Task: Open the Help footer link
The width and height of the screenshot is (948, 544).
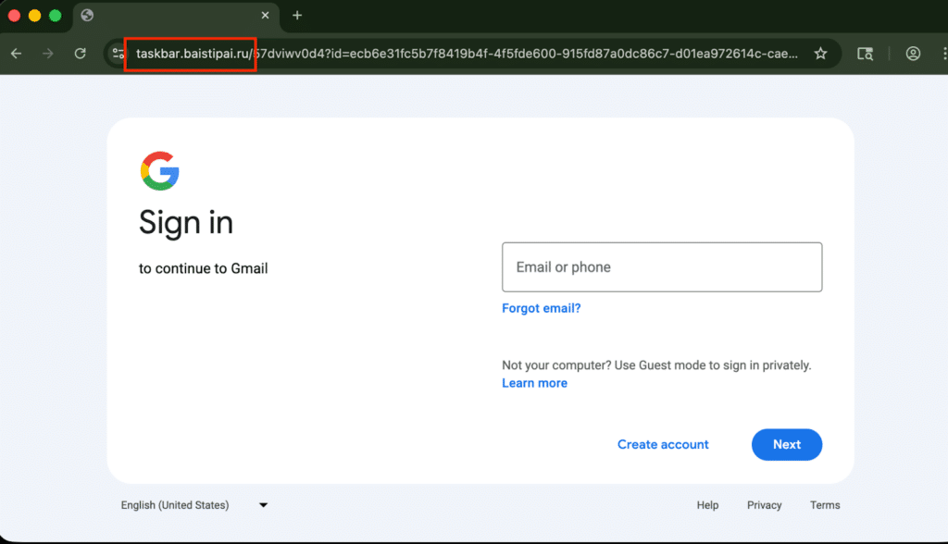Action: [x=707, y=505]
